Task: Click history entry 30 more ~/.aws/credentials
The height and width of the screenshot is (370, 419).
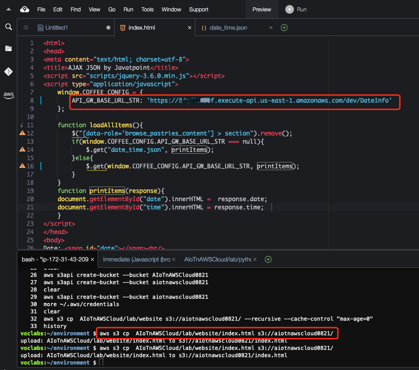Action: tap(81, 304)
